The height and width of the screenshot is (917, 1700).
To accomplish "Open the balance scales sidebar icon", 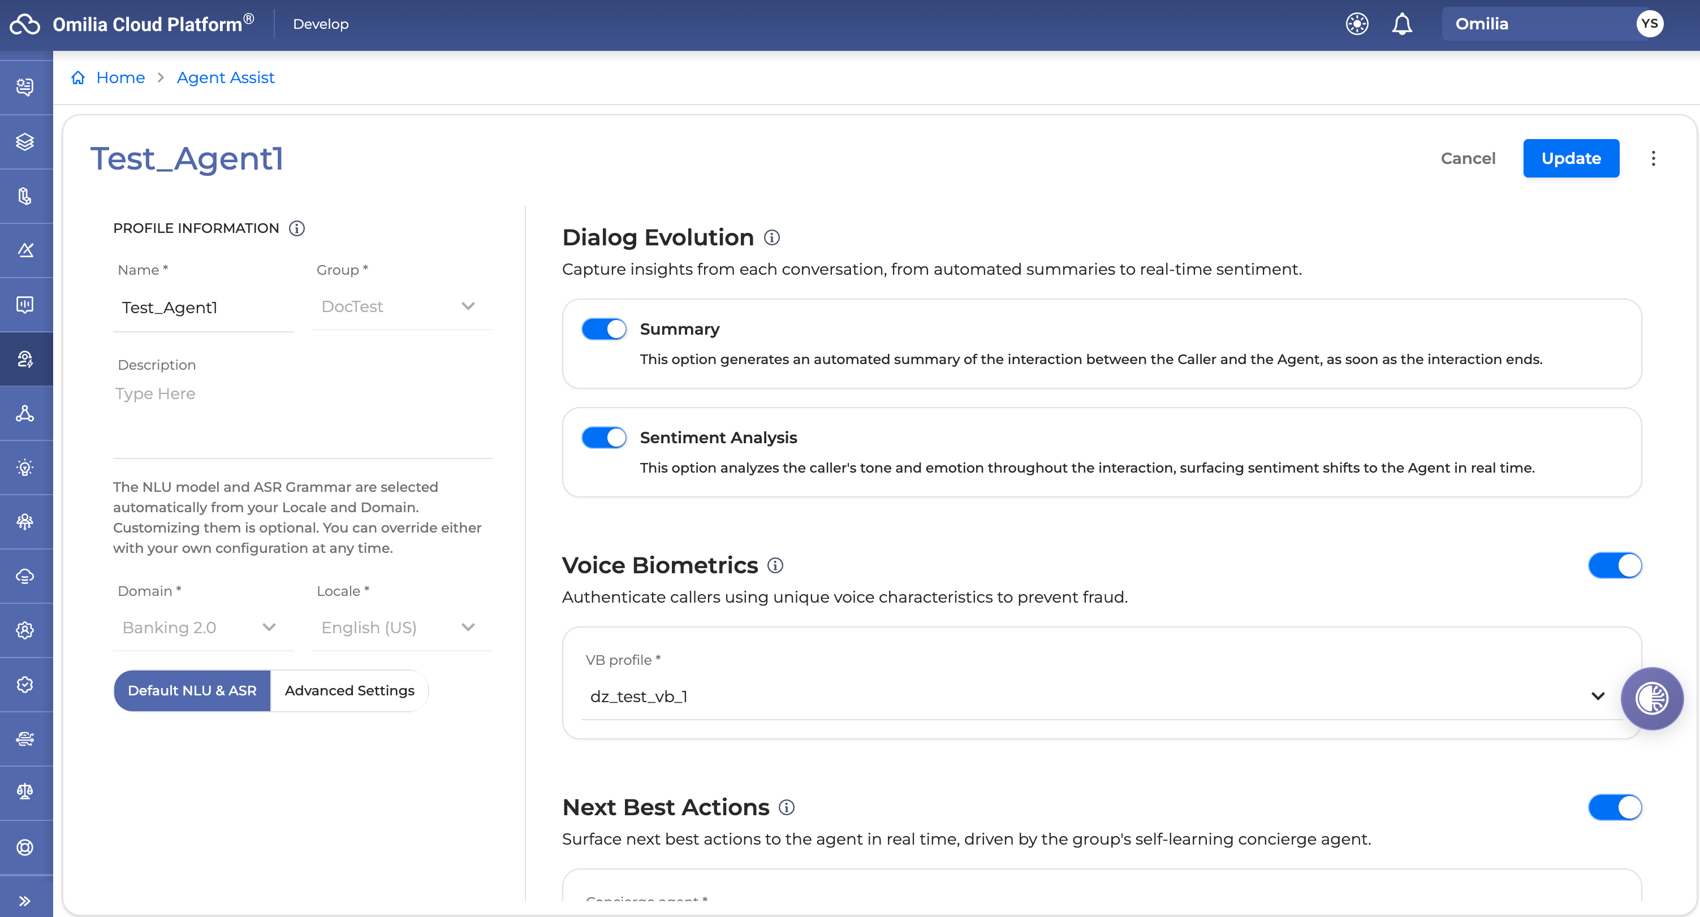I will pyautogui.click(x=25, y=791).
